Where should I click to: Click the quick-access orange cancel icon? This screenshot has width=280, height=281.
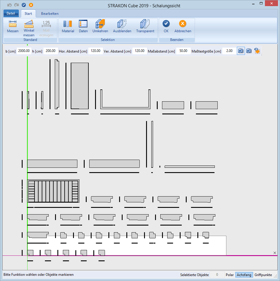(x=31, y=5)
